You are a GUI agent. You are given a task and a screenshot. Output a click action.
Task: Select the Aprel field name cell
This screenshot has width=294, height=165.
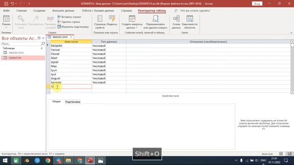(71, 62)
